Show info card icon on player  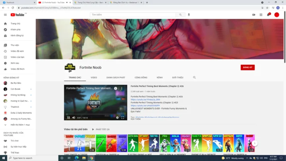pos(116,88)
